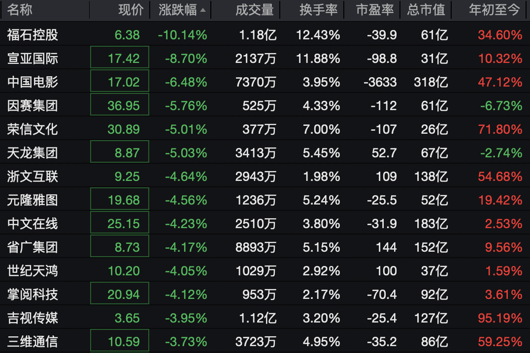This screenshot has width=530, height=353.
Task: Select the 吉视传媒 stock name
Action: point(33,318)
